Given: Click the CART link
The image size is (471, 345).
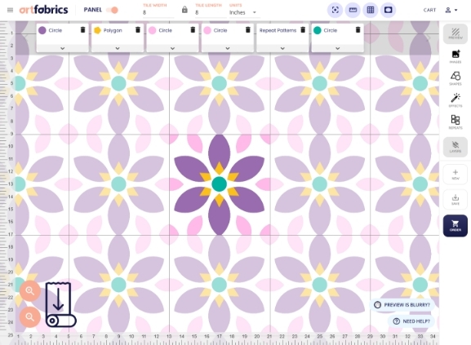Looking at the screenshot, I should click(429, 10).
